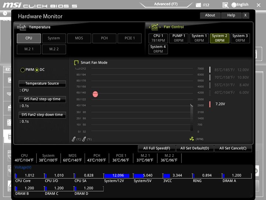Select the CPU temperature tab
The width and height of the screenshot is (266, 200).
click(x=29, y=38)
